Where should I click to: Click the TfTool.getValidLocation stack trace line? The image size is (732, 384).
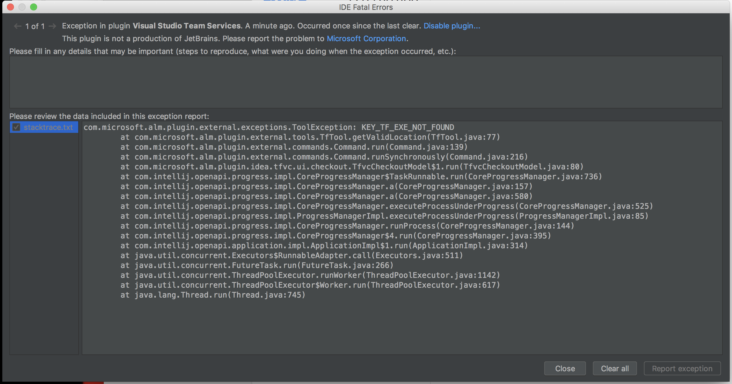click(310, 137)
